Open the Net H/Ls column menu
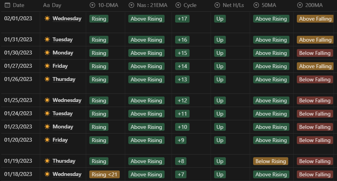 [x=231, y=5]
